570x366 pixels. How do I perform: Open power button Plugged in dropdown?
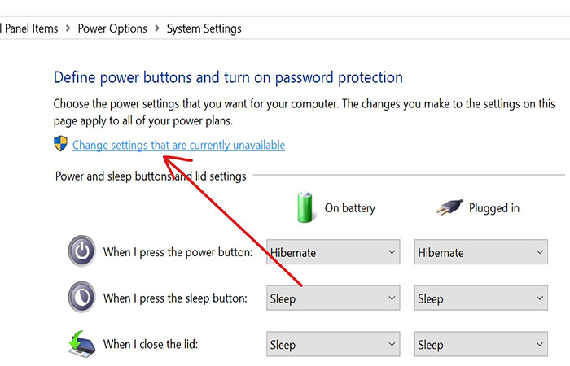click(481, 252)
